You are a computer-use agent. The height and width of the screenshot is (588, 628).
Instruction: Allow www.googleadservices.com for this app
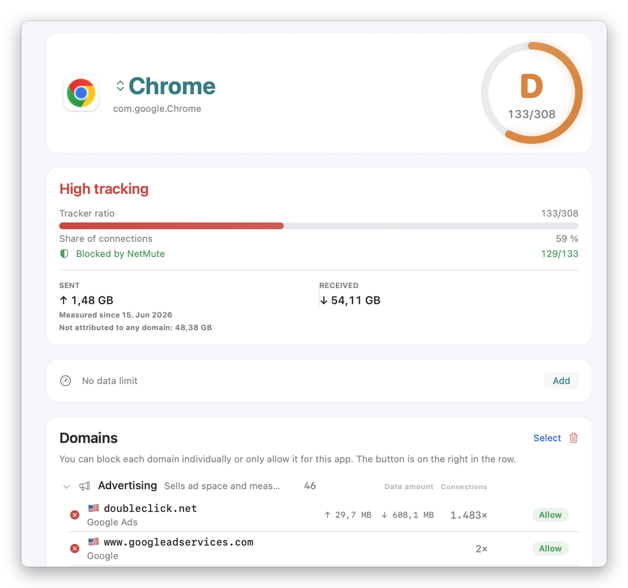550,549
